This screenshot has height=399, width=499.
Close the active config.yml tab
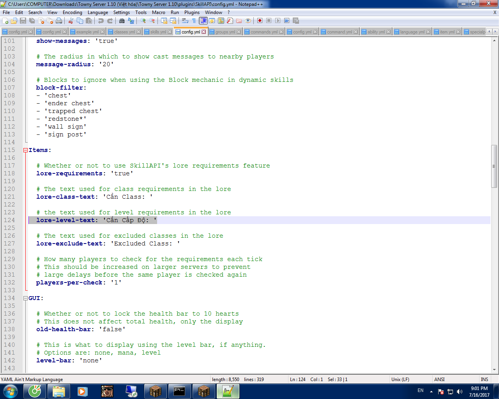click(203, 32)
